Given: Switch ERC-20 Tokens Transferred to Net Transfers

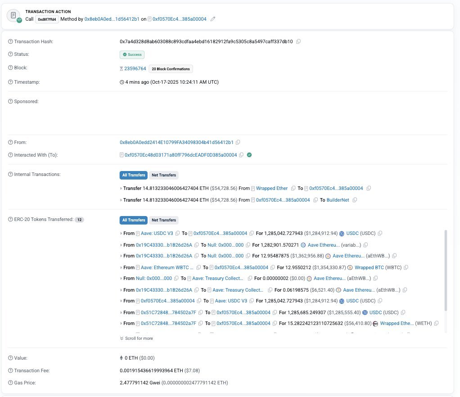Looking at the screenshot, I should point(164,220).
